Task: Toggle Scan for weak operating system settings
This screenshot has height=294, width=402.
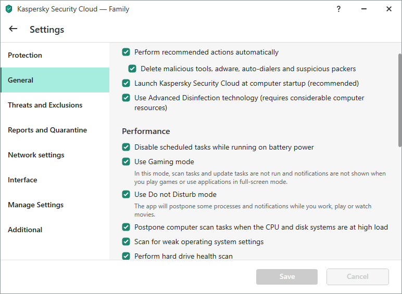Action: 126,242
